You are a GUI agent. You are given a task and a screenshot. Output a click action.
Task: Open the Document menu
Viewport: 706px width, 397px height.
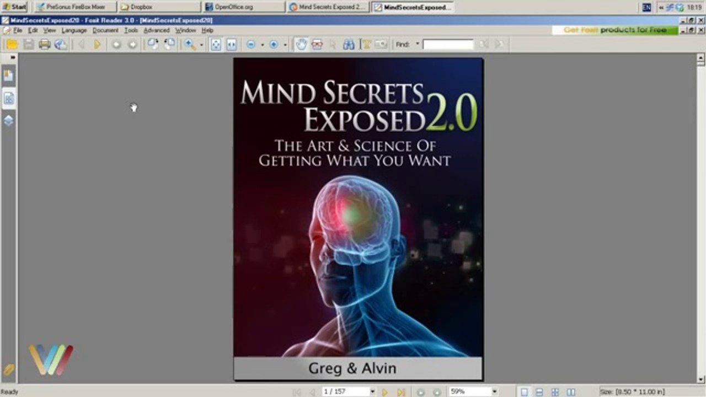coord(105,30)
